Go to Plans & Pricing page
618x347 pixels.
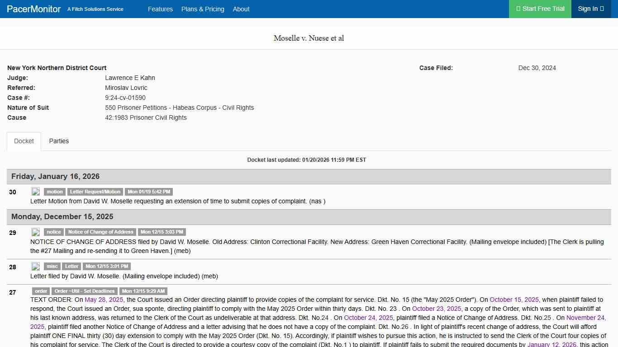203,9
